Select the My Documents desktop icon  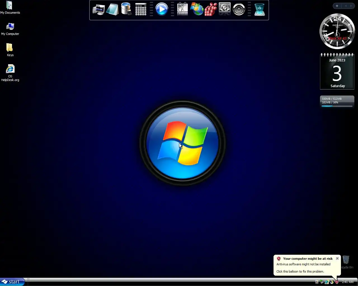(10, 8)
